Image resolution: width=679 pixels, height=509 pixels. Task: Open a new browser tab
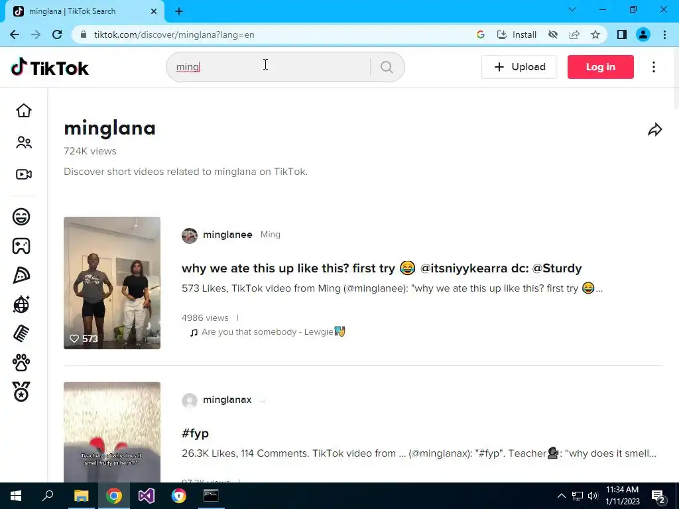point(179,11)
